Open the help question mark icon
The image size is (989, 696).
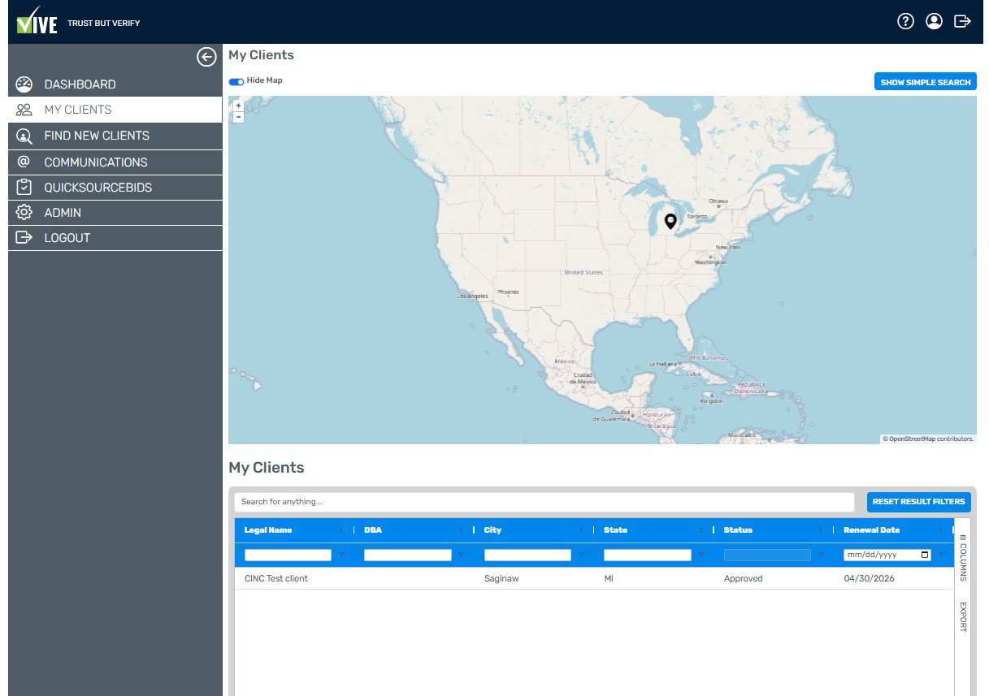[905, 21]
